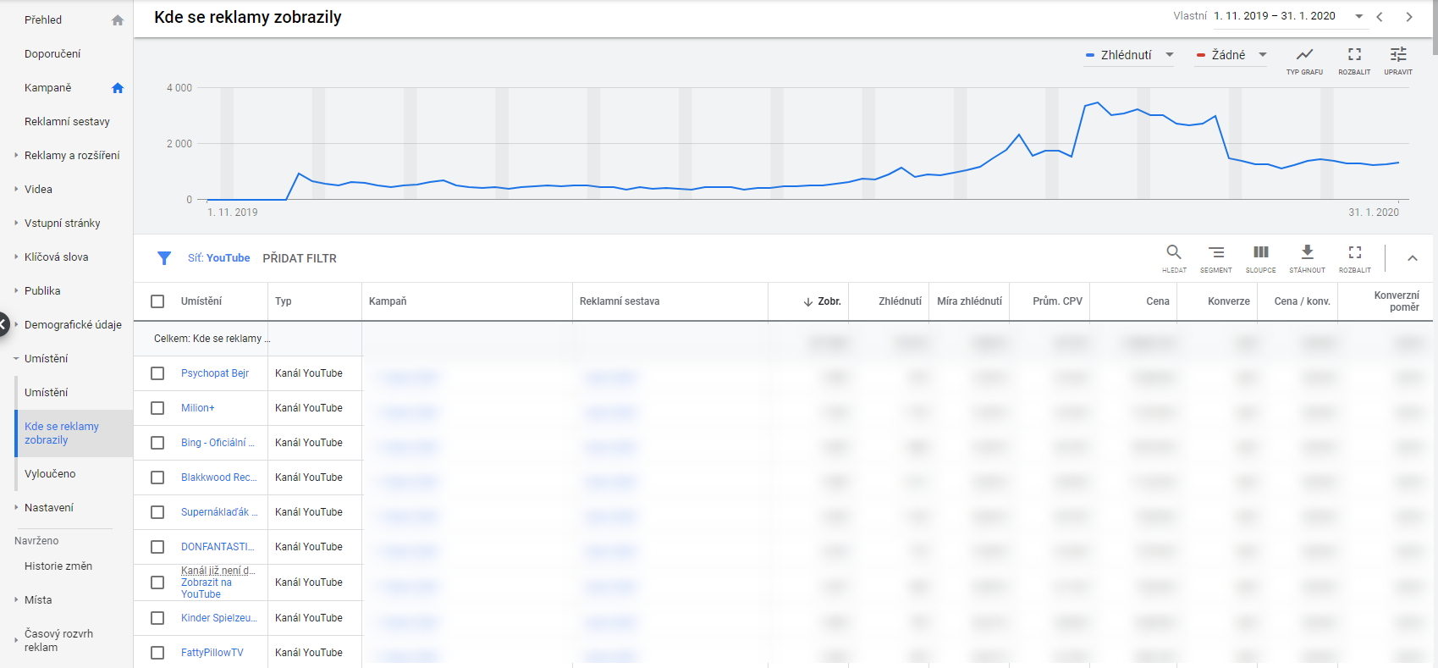Select Umístění sub-item in sidebar
1438x668 pixels.
click(x=47, y=393)
